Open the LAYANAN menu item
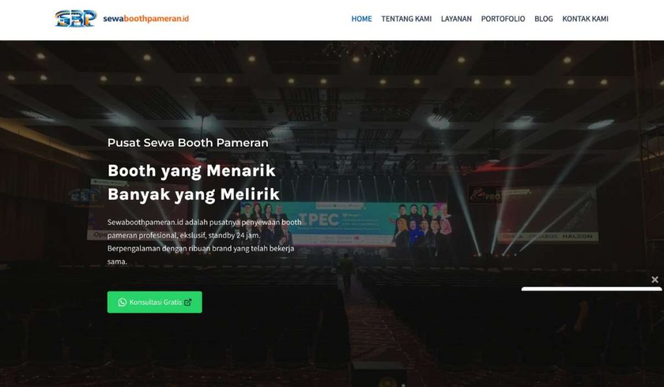Image resolution: width=664 pixels, height=387 pixels. pos(456,19)
